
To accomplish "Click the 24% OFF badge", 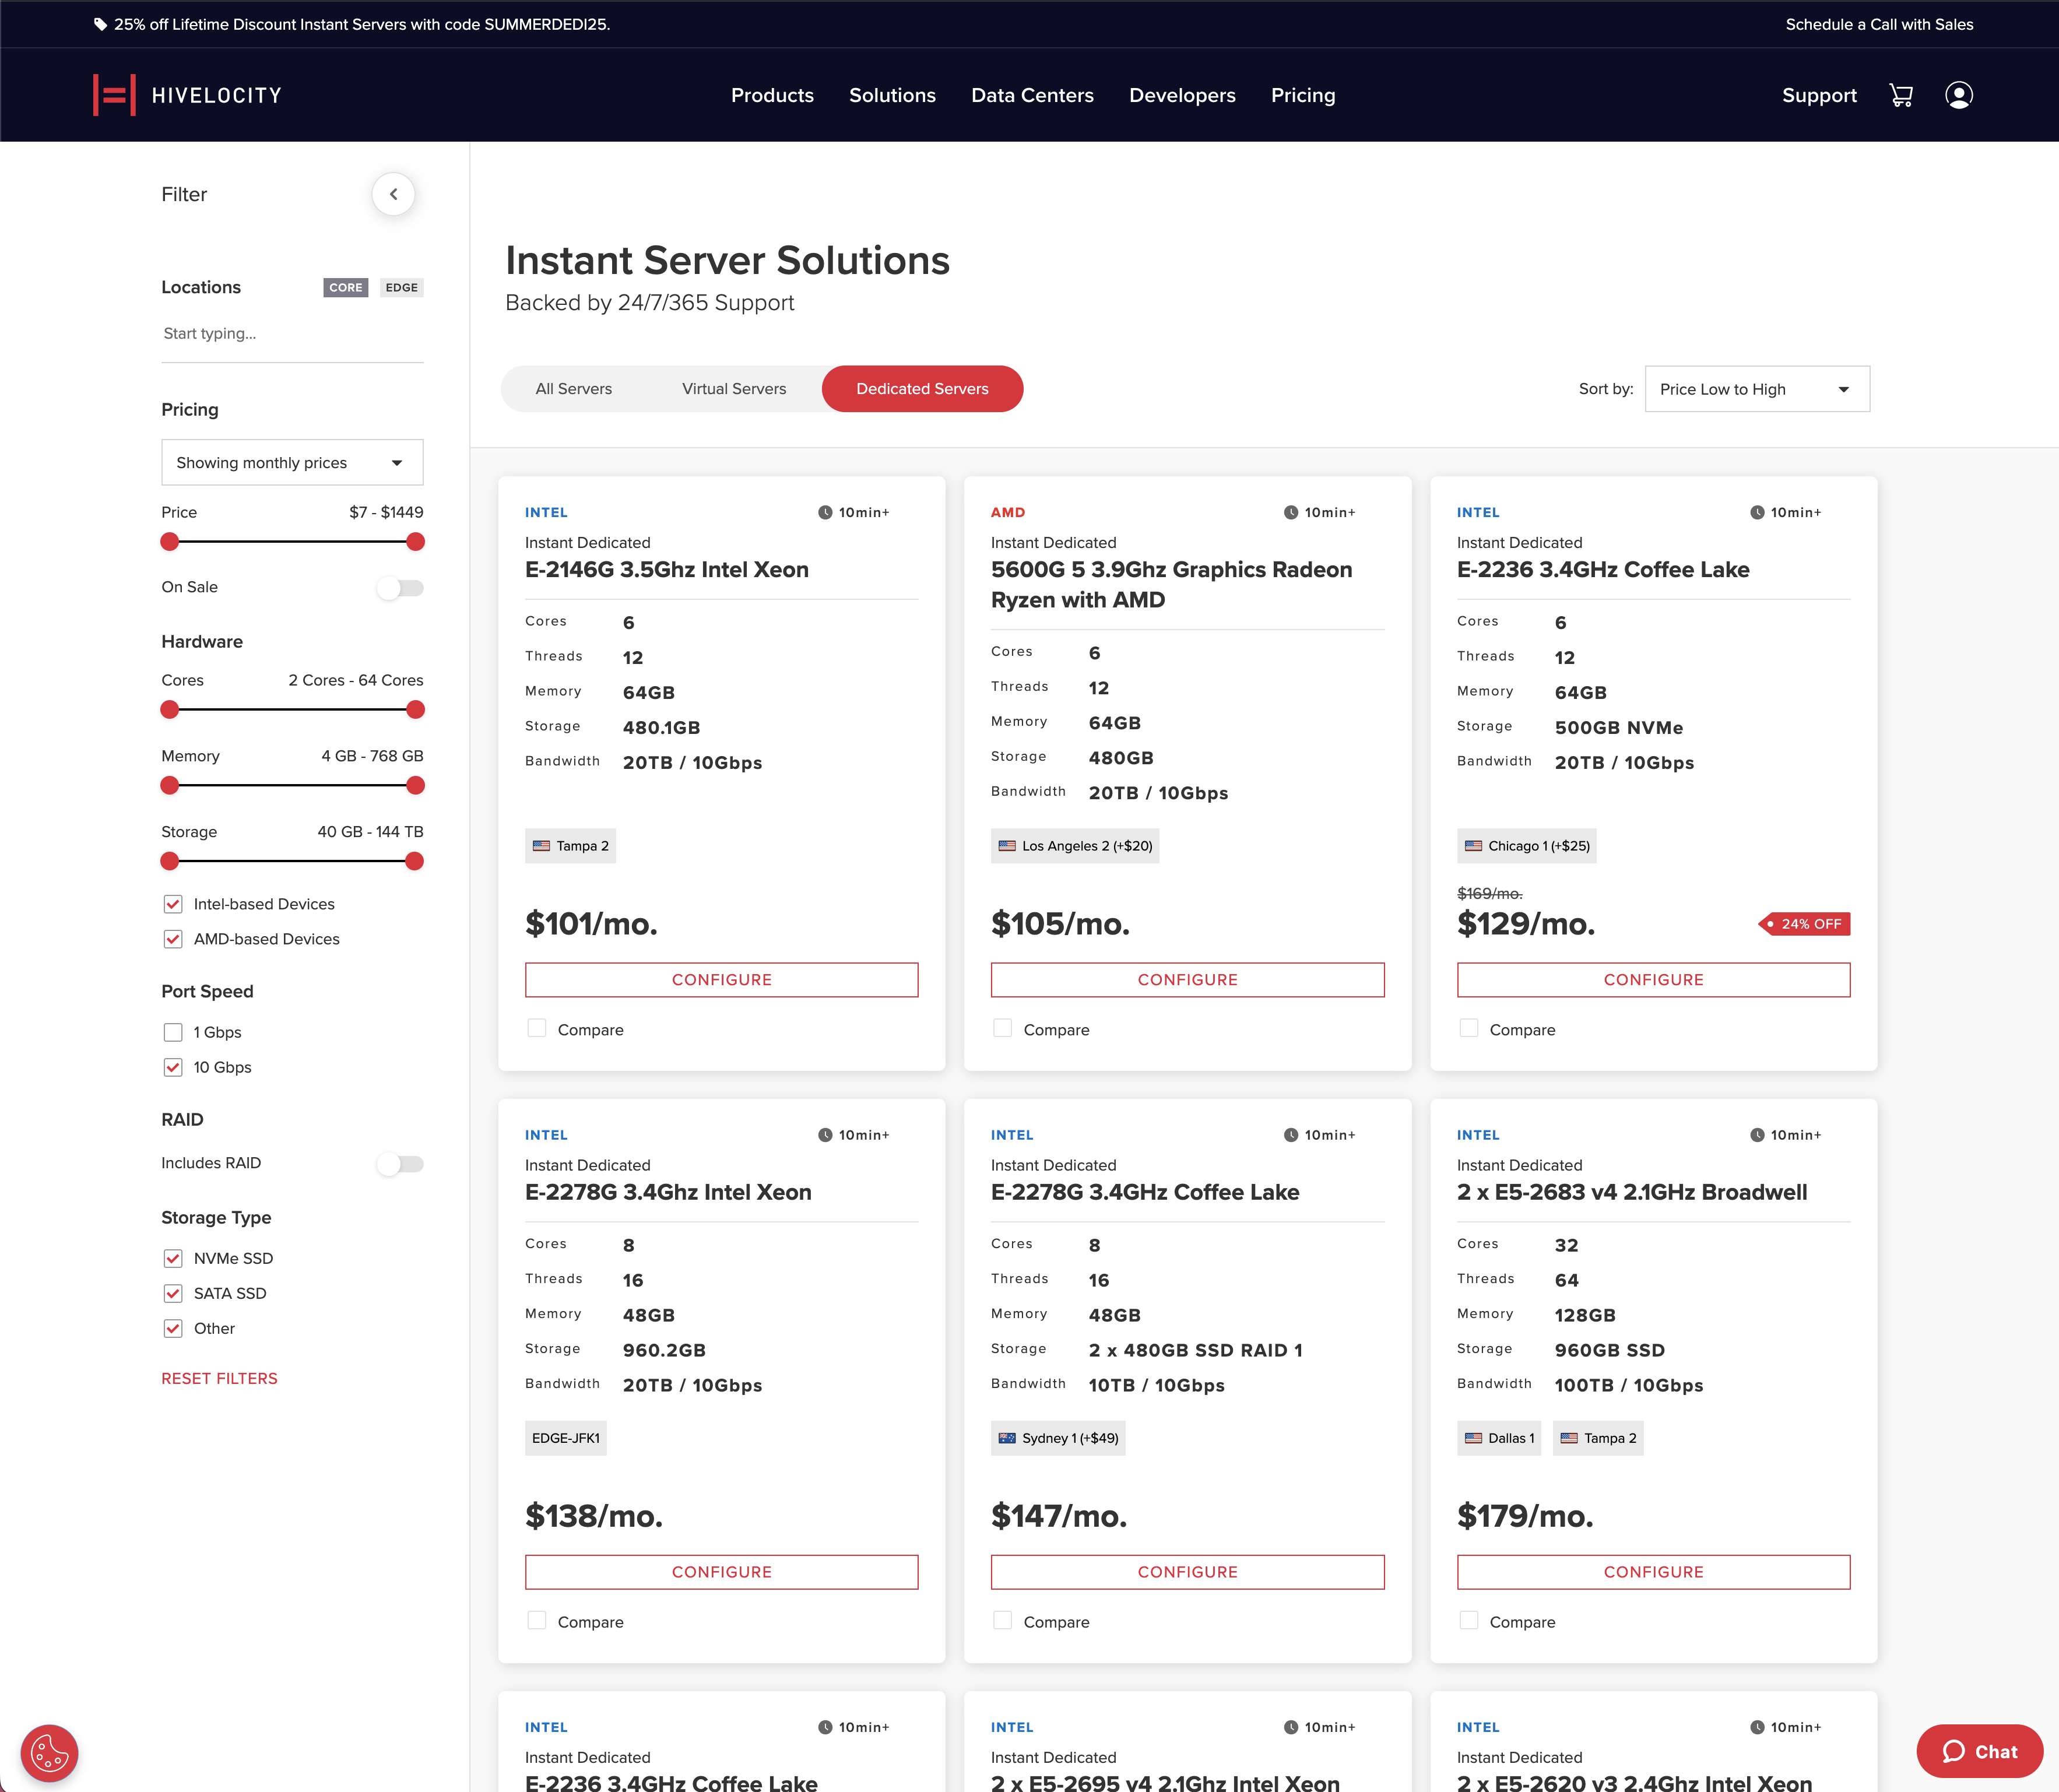I will click(x=1804, y=924).
